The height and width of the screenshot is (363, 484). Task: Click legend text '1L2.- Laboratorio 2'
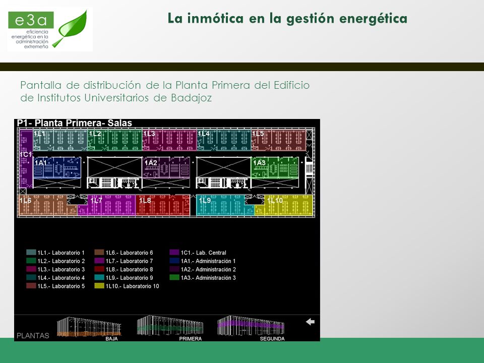61,261
